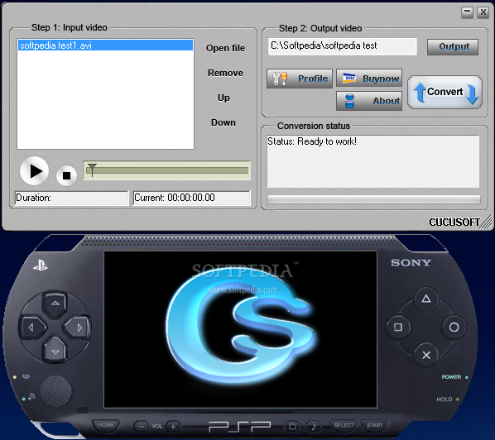The image size is (495, 440).
Task: Click the blue person About icon
Action: point(350,101)
